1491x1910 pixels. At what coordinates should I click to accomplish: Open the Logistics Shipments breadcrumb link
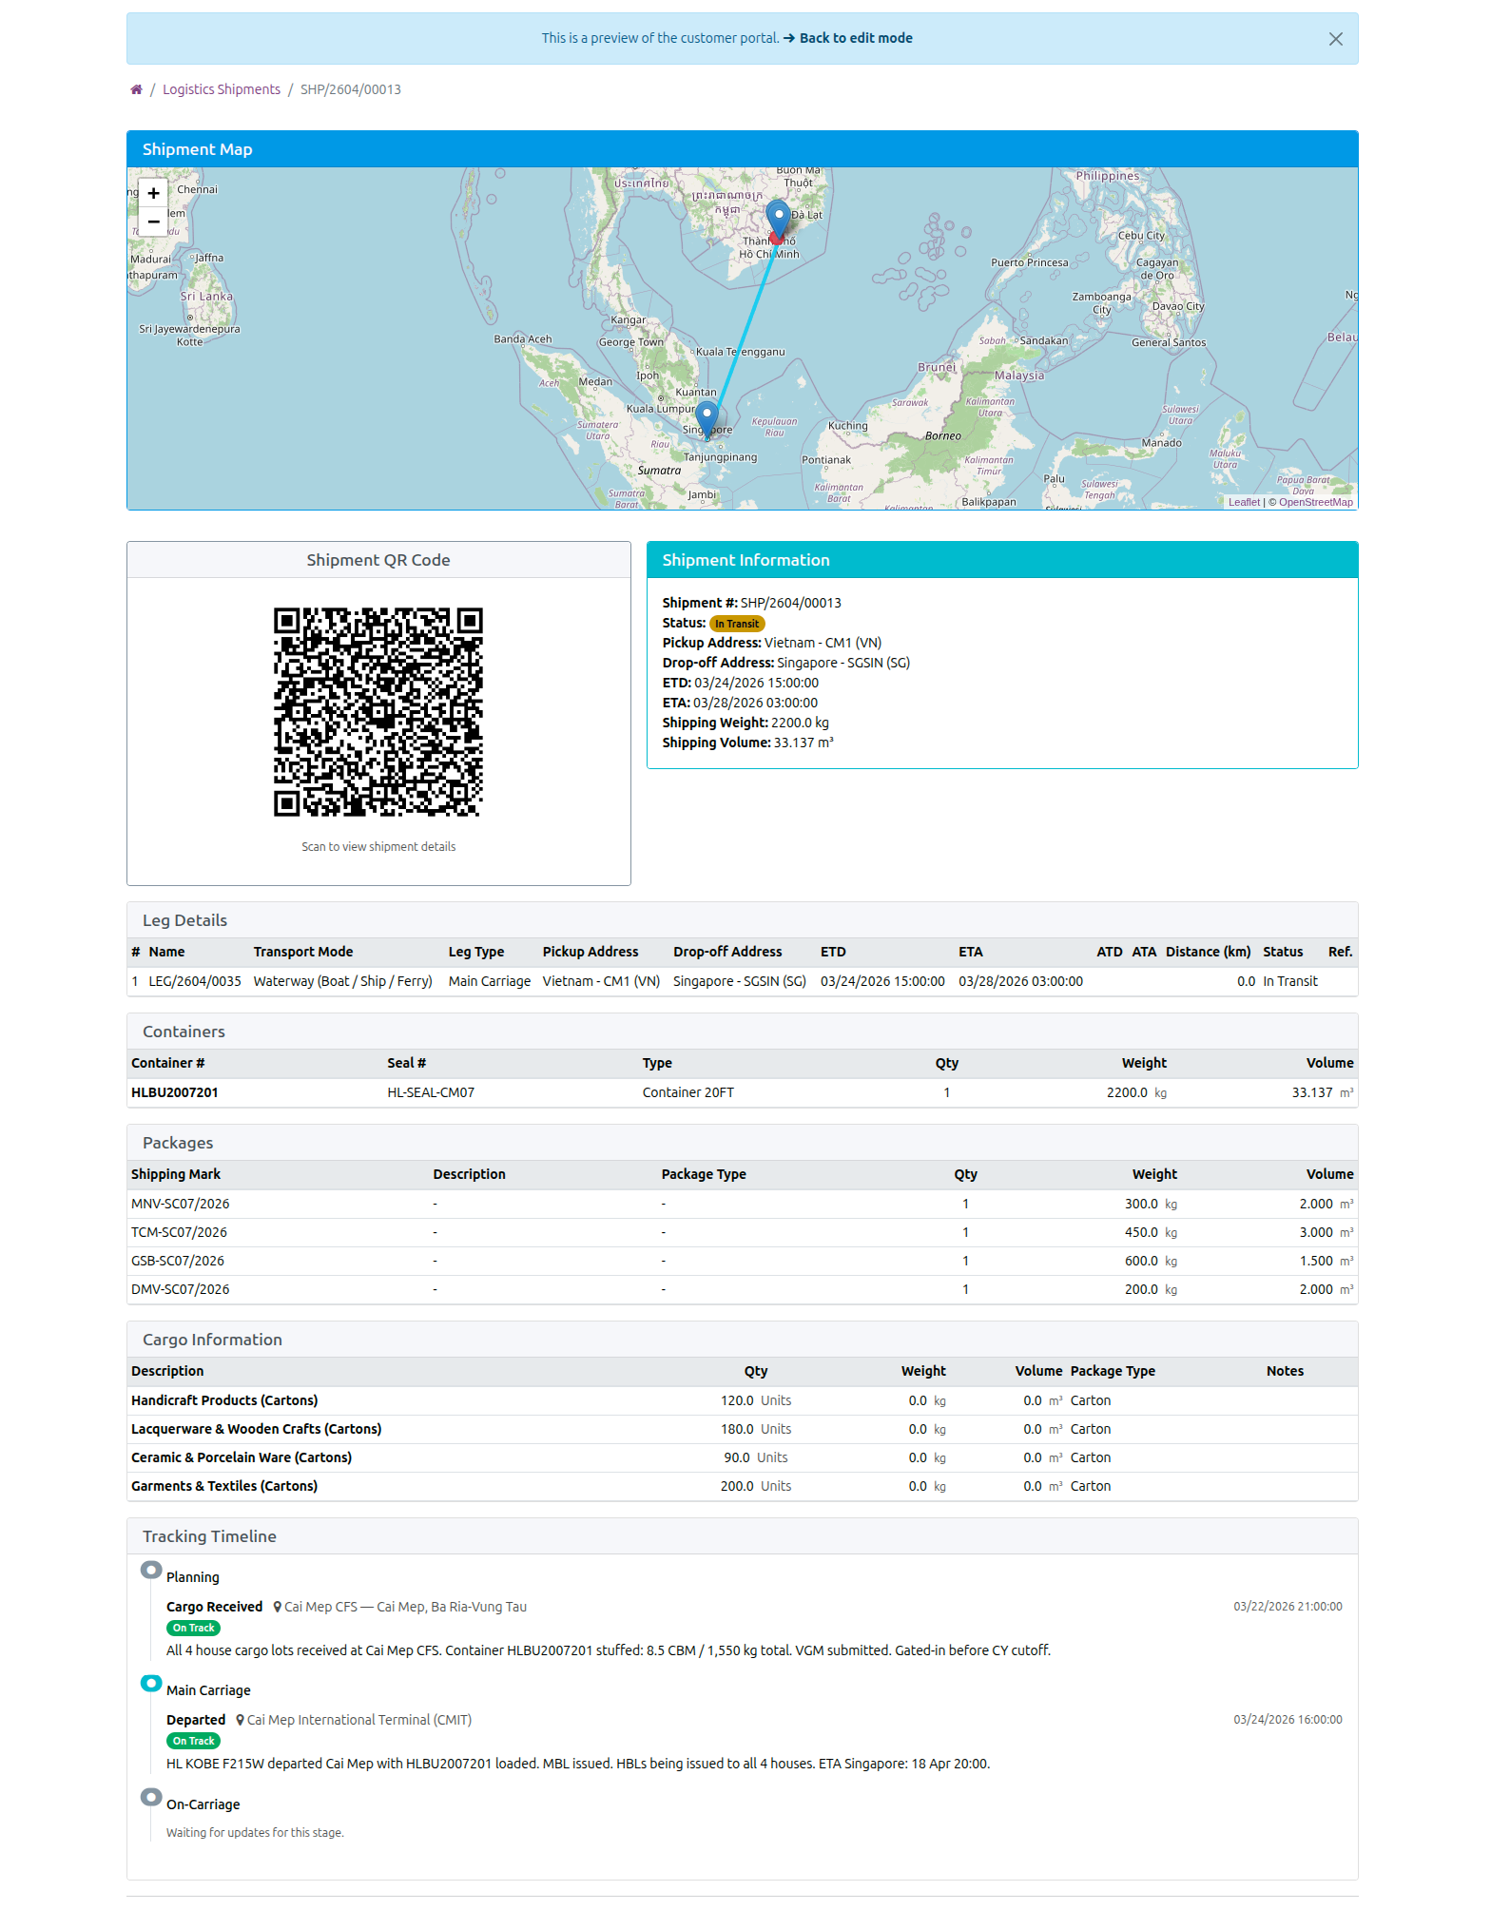[x=221, y=89]
